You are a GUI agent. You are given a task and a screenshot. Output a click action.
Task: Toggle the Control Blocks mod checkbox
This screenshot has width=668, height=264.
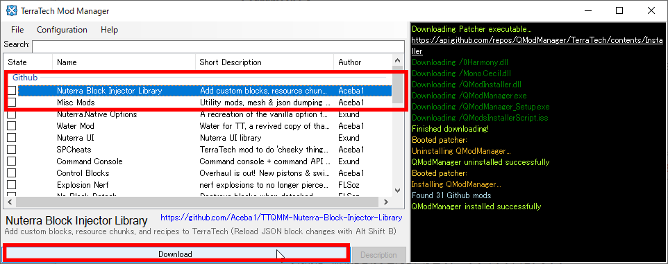pyautogui.click(x=12, y=173)
